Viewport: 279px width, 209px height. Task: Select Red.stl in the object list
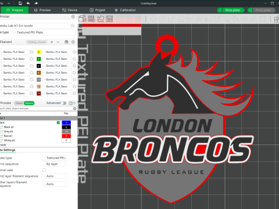(x=8, y=136)
